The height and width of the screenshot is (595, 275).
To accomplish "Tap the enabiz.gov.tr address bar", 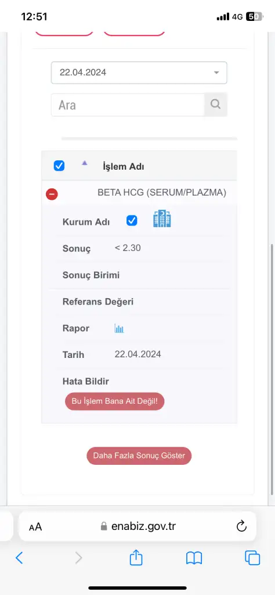I will pyautogui.click(x=137, y=526).
